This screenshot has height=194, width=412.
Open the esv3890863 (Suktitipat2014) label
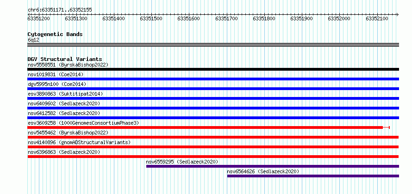pos(65,94)
